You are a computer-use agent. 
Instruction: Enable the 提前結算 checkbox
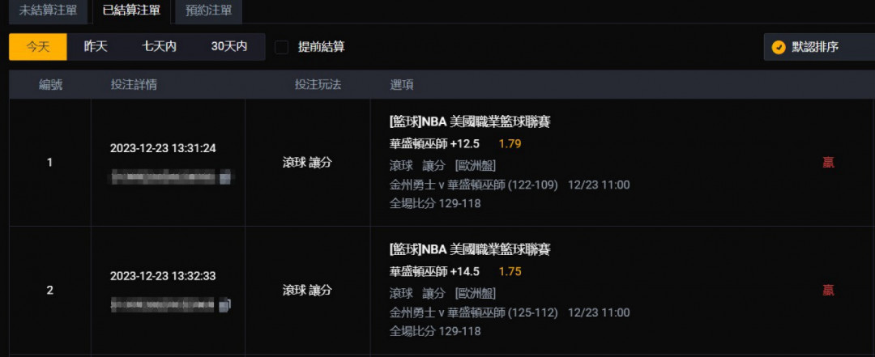pos(282,48)
